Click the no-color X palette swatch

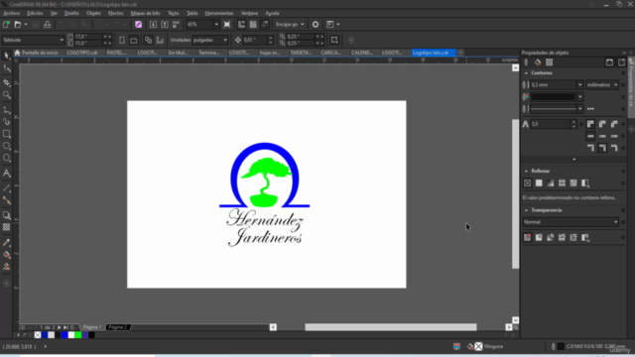click(38, 335)
